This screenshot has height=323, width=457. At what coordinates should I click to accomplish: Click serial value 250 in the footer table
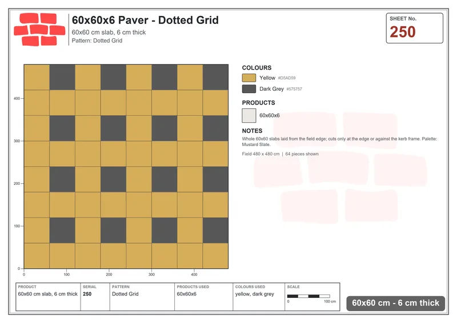pos(87,294)
